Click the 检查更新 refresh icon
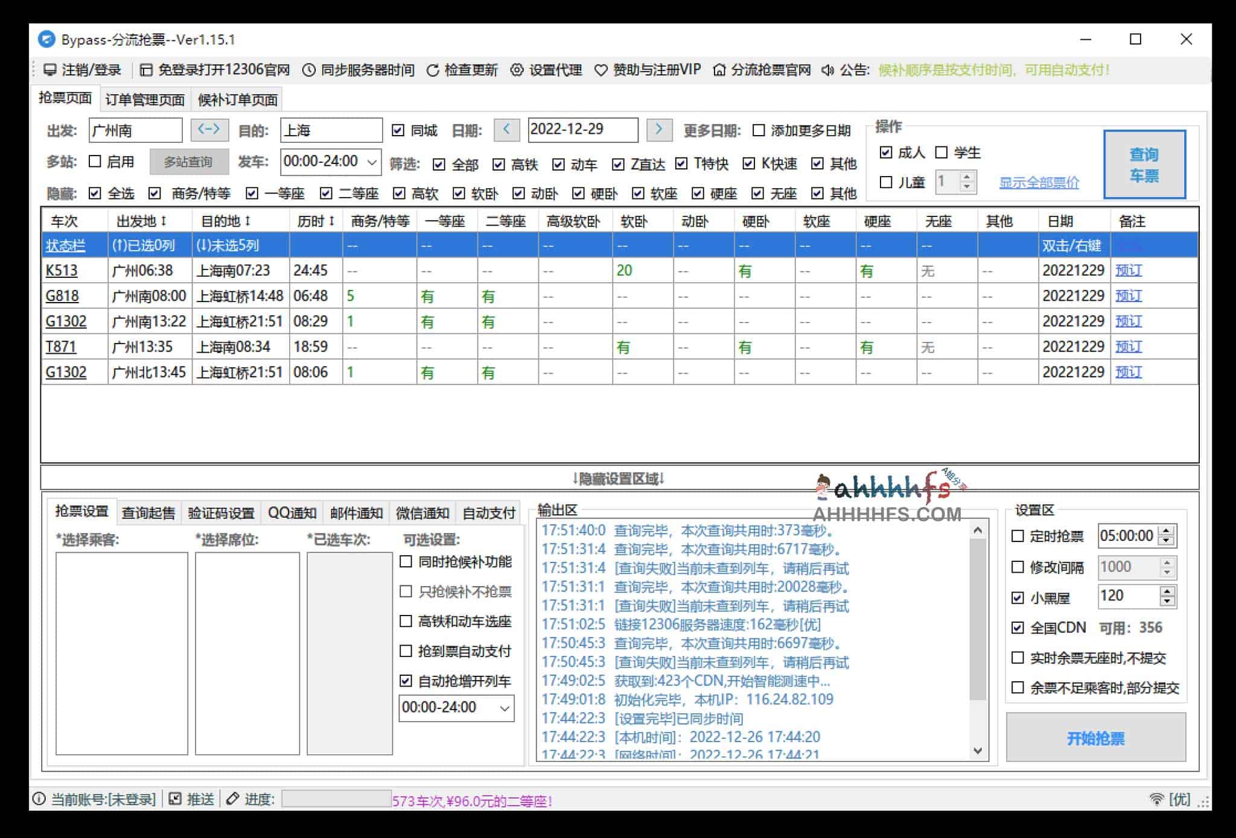The image size is (1236, 838). [x=433, y=70]
